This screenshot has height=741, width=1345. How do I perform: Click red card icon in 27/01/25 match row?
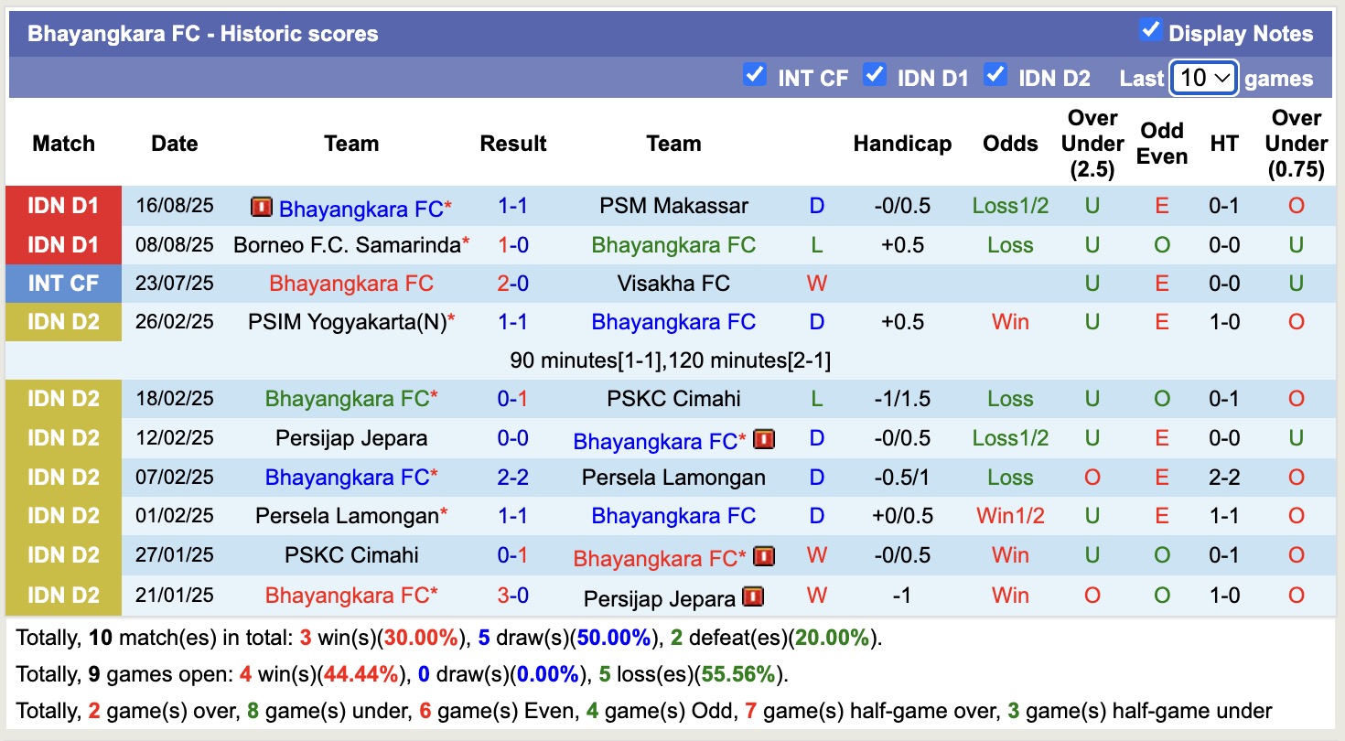click(764, 555)
